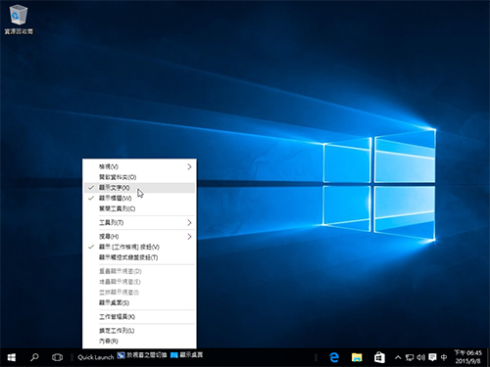Open the Action Center notification icon
This screenshot has width=490, height=367.
coord(432,357)
